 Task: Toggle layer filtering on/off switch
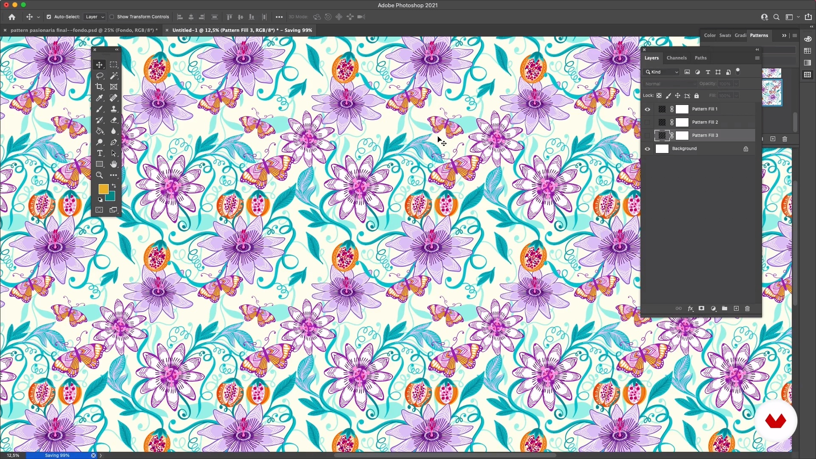pyautogui.click(x=738, y=71)
